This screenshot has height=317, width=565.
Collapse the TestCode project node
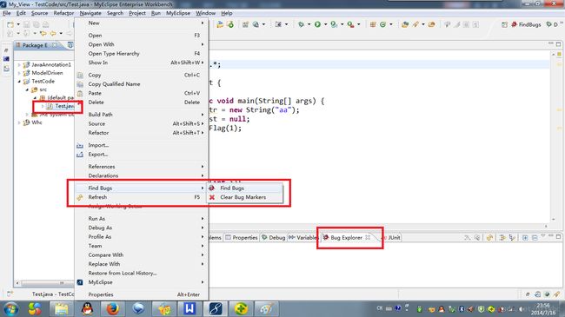pos(19,82)
